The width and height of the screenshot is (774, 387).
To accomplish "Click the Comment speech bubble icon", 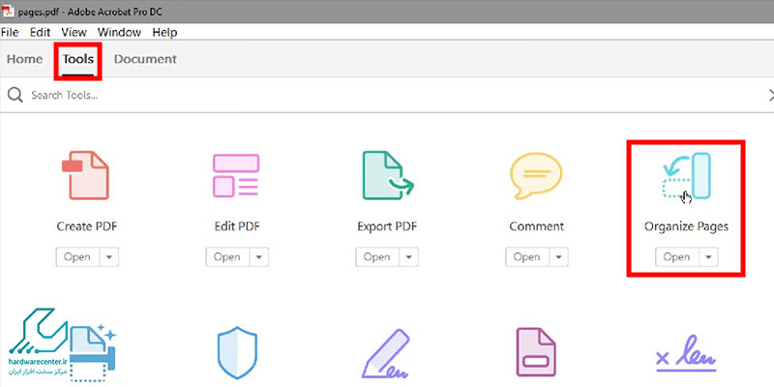I will click(x=536, y=176).
